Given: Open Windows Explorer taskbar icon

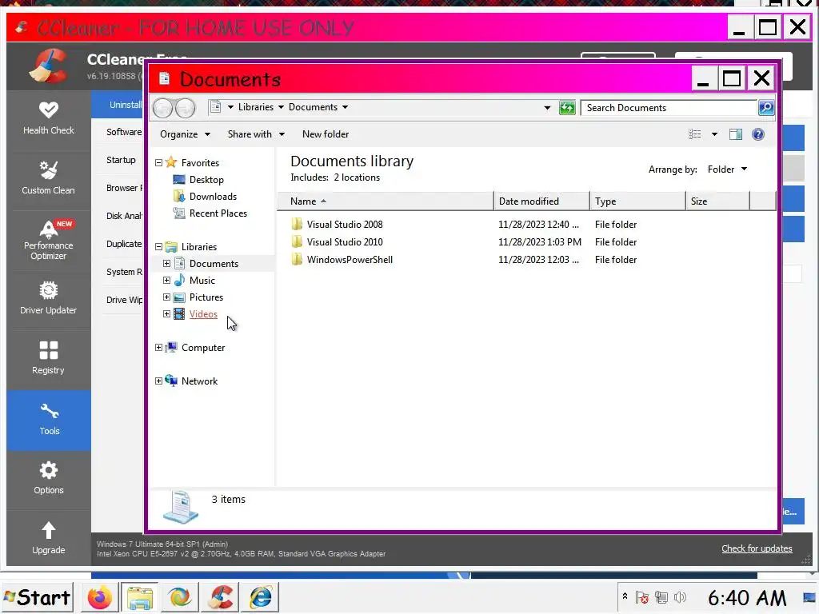Looking at the screenshot, I should (139, 597).
